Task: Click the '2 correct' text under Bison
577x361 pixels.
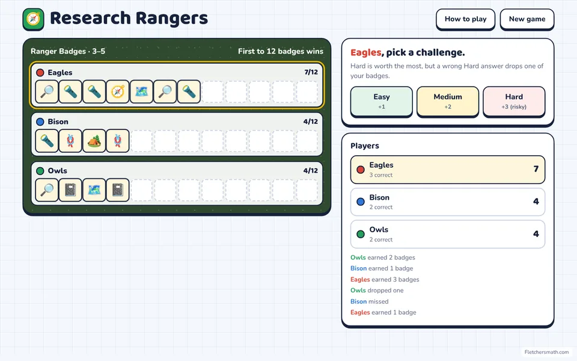Action: coord(381,207)
